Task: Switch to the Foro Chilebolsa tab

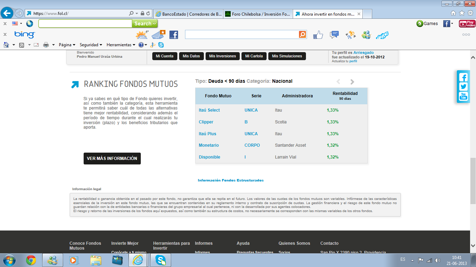Action: tap(258, 14)
